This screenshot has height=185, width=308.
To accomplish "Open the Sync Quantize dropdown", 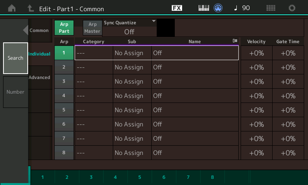I will coord(129,28).
